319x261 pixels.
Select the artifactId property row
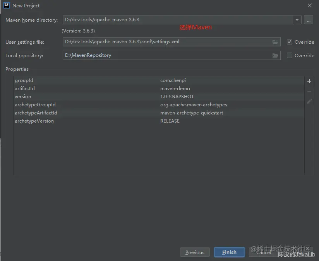pyautogui.click(x=159, y=89)
